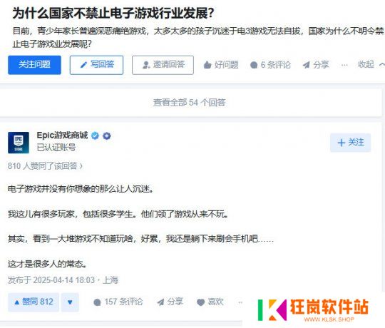The image size is (385, 328).
Task: Open the 6 条评论 comment bubble icon
Action: pos(254,65)
